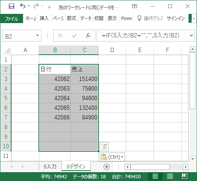Switch to Page Break Preview view

185,176
